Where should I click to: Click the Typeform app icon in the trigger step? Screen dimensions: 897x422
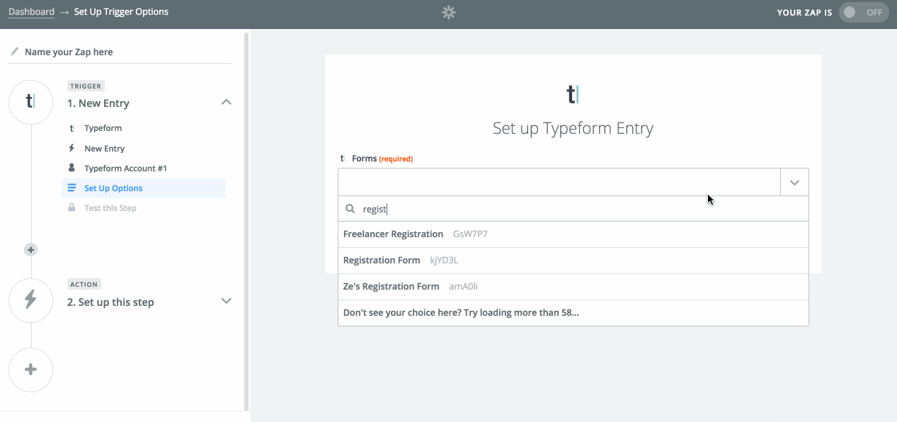(x=72, y=128)
